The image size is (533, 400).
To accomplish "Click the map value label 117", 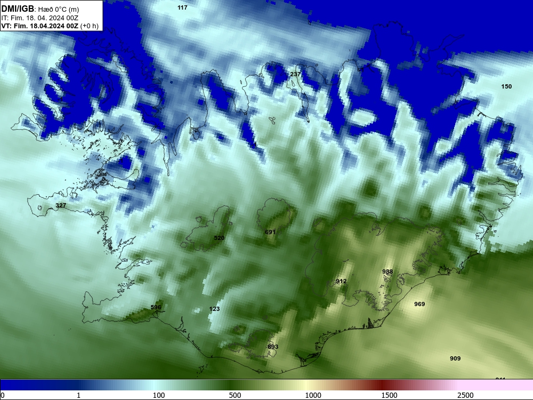I will [x=182, y=7].
